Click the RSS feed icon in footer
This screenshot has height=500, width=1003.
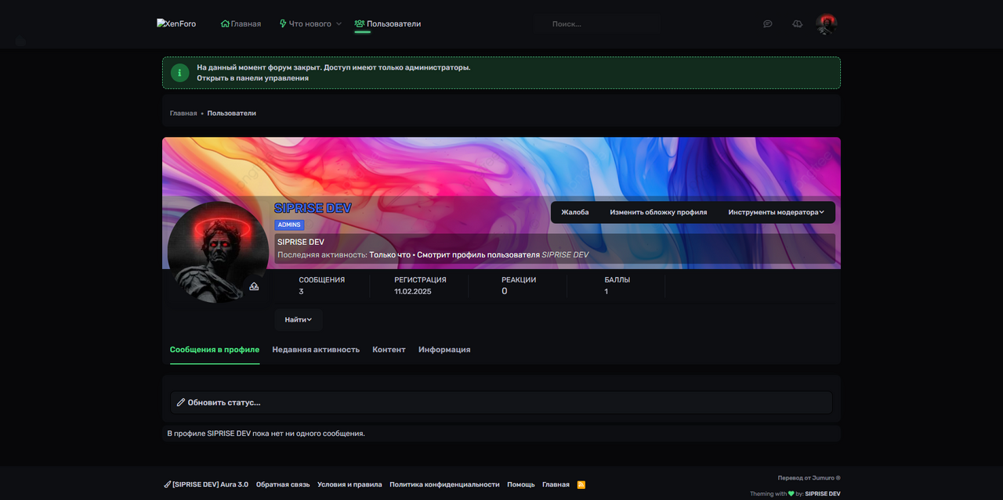[x=581, y=484]
